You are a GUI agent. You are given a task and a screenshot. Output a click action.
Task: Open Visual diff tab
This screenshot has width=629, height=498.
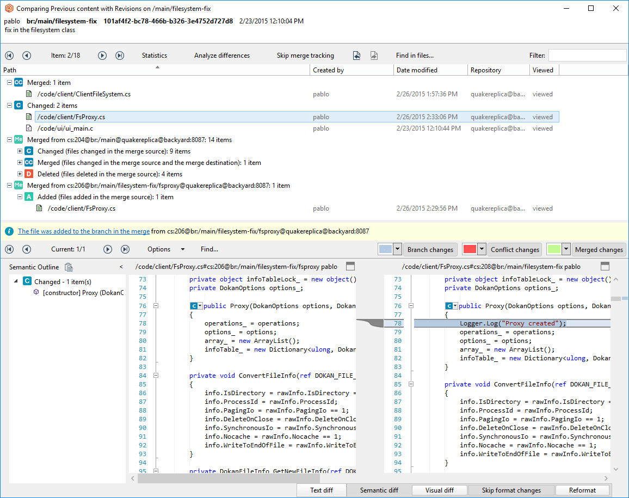(x=440, y=490)
